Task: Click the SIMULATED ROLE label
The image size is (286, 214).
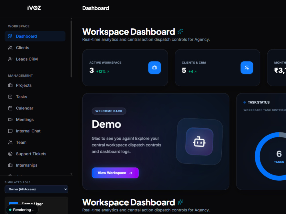Action: (x=17, y=182)
